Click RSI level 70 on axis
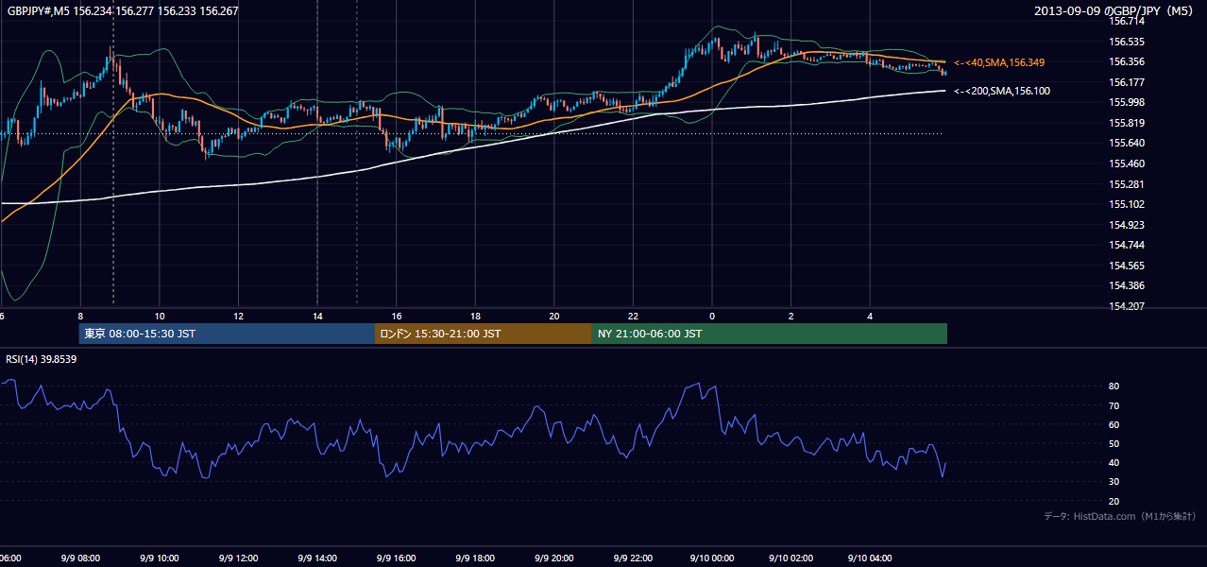This screenshot has width=1207, height=567. (x=1114, y=405)
